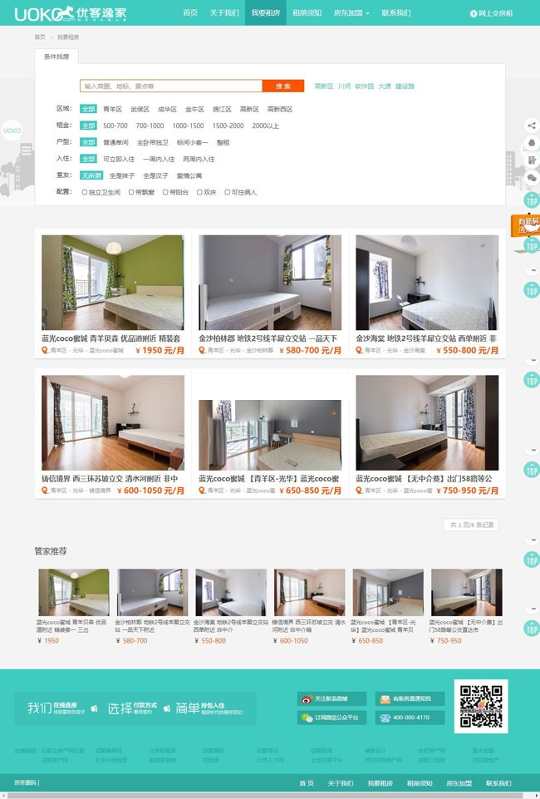Click the share icon in right sidebar
The height and width of the screenshot is (799, 540).
pos(532,126)
